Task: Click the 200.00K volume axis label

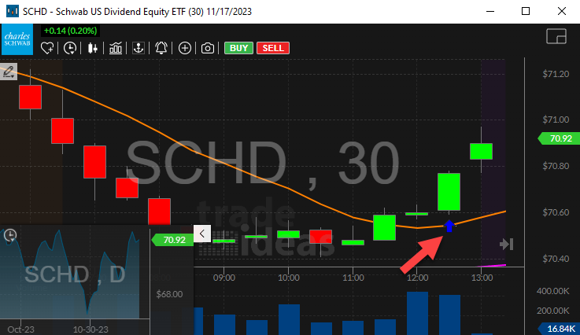Action: [552, 311]
